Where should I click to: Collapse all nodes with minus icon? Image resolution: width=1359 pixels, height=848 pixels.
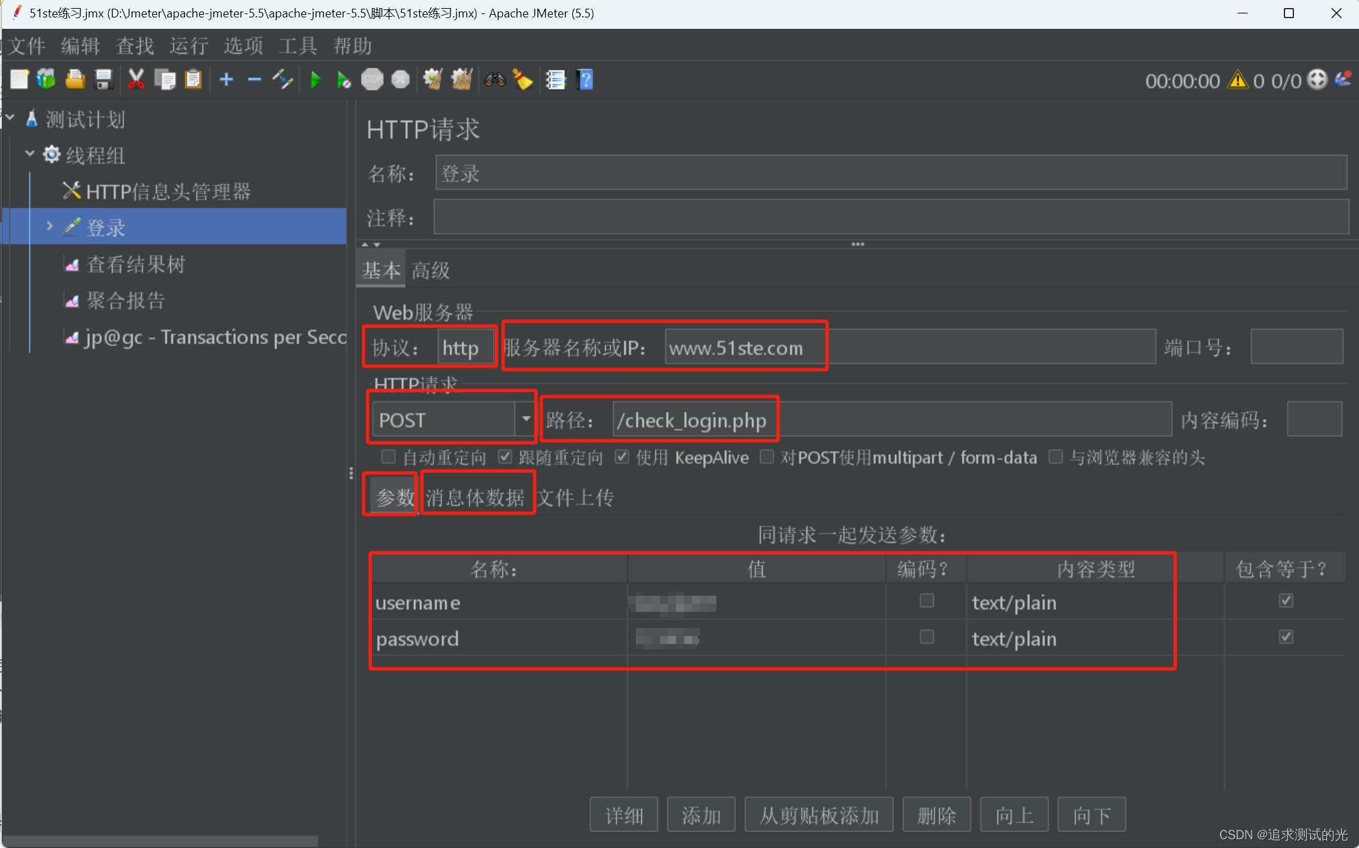click(254, 80)
